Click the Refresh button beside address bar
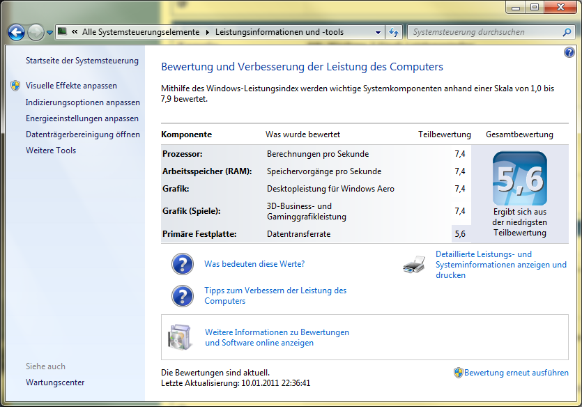The height and width of the screenshot is (418, 582). point(394,32)
